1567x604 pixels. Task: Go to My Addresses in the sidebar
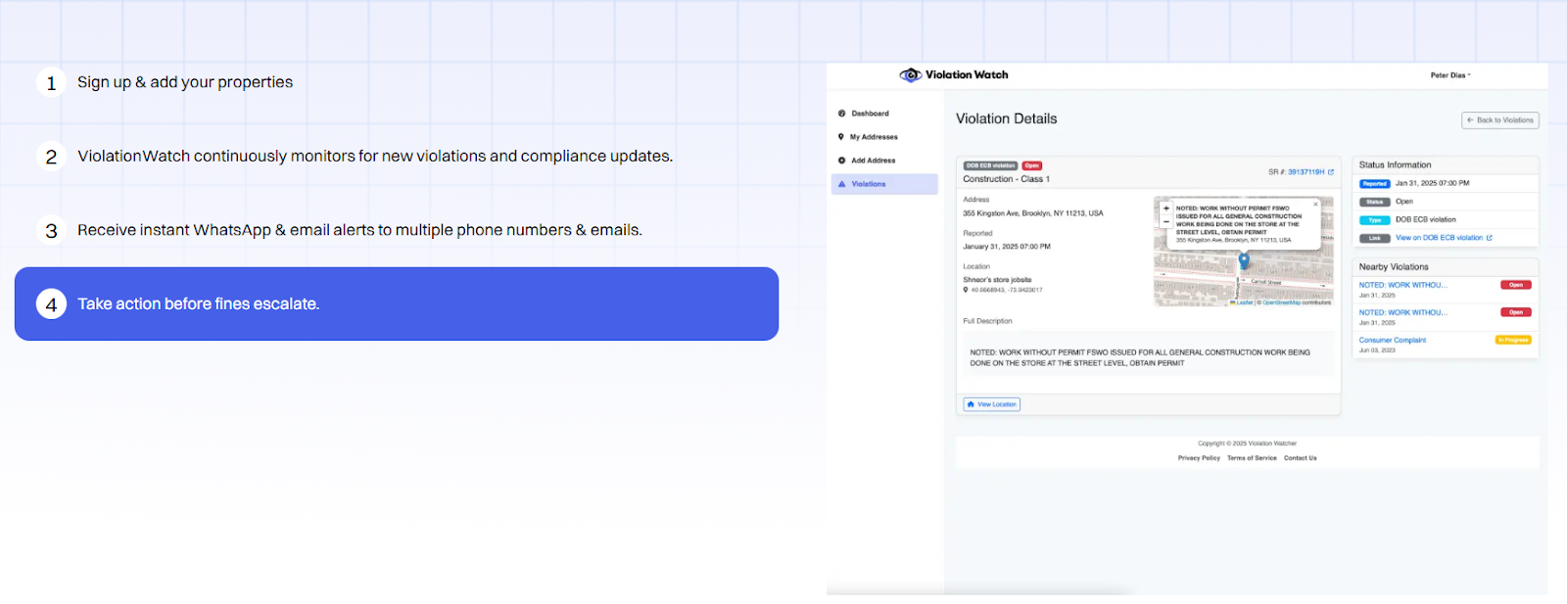click(874, 137)
